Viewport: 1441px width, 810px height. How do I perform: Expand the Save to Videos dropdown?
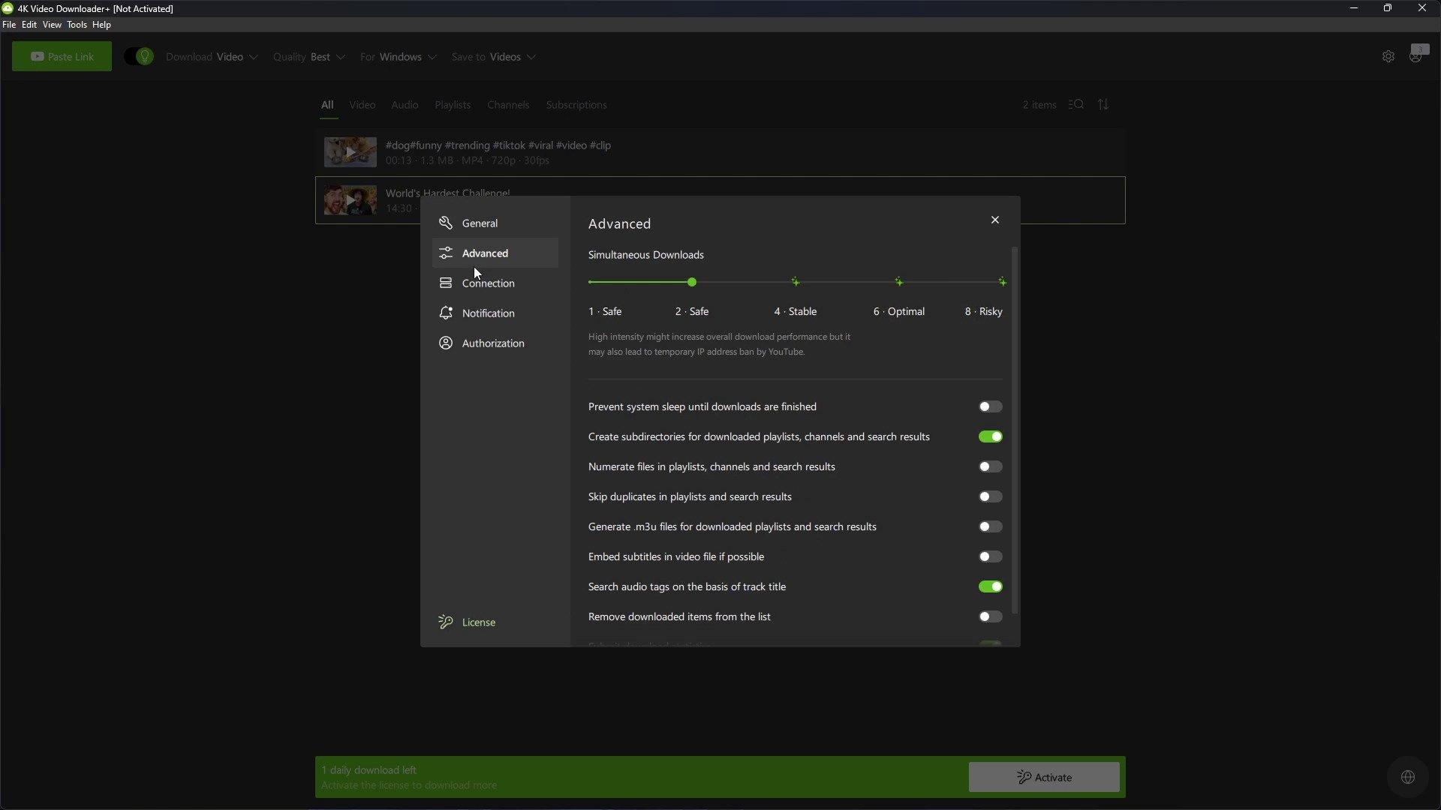[493, 57]
